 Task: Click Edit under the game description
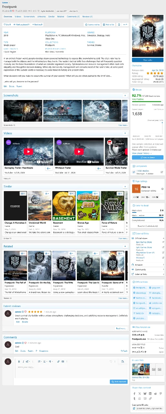coord(5,86)
